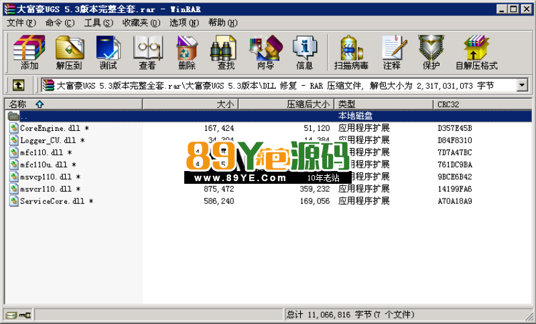Click the CRC value 761DC9BA
This screenshot has height=324, width=536.
click(x=455, y=164)
